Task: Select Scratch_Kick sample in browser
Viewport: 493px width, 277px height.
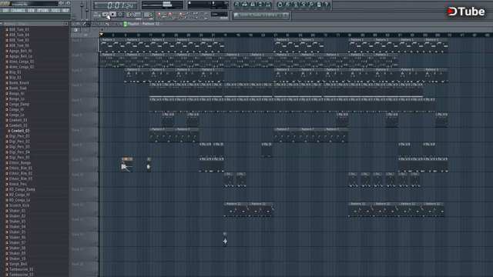Action: coord(18,205)
